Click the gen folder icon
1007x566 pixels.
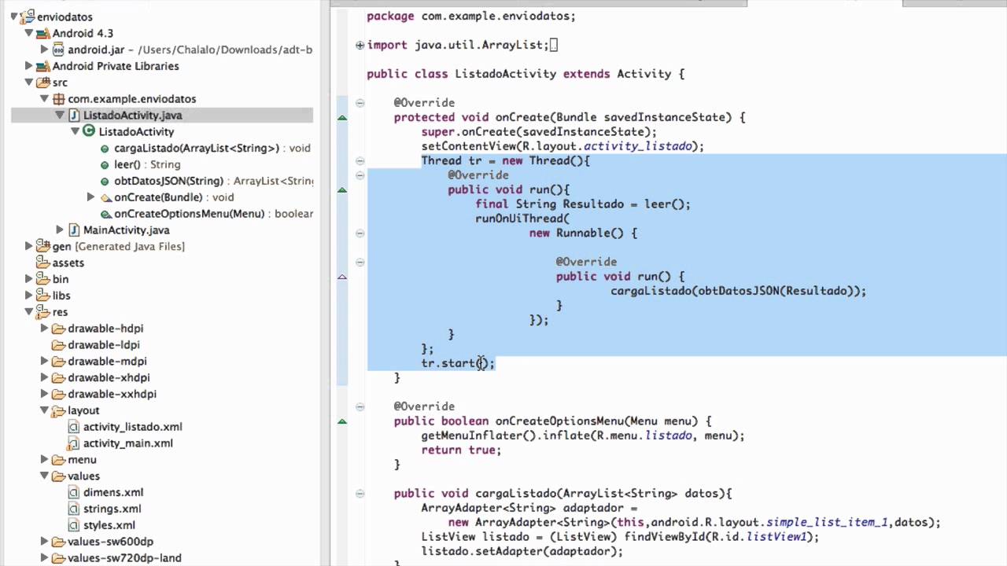[43, 246]
